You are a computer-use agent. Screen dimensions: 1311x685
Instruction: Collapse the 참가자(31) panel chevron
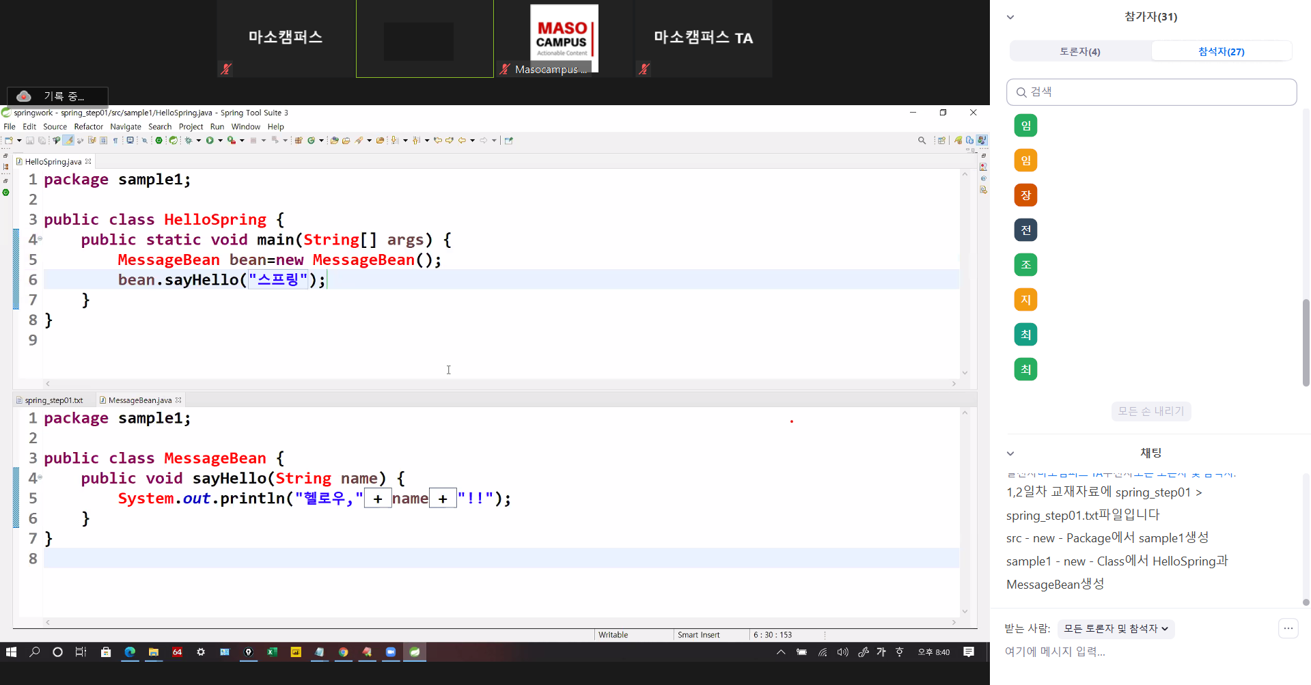1010,17
